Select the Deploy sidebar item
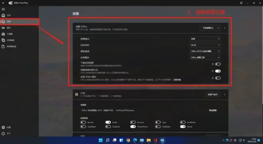Image resolution: width=263 pixels, height=144 pixels. [x=20, y=21]
